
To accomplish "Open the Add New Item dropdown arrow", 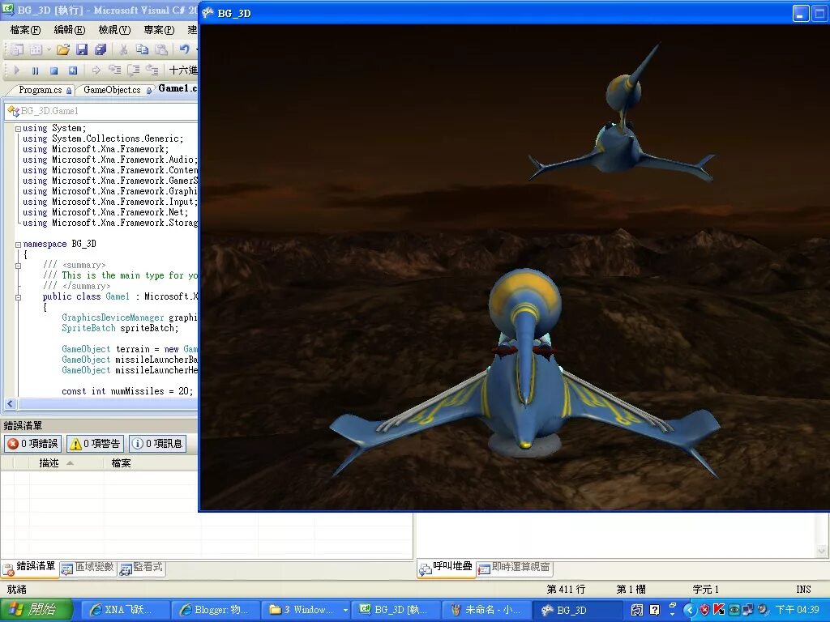I will [x=48, y=49].
